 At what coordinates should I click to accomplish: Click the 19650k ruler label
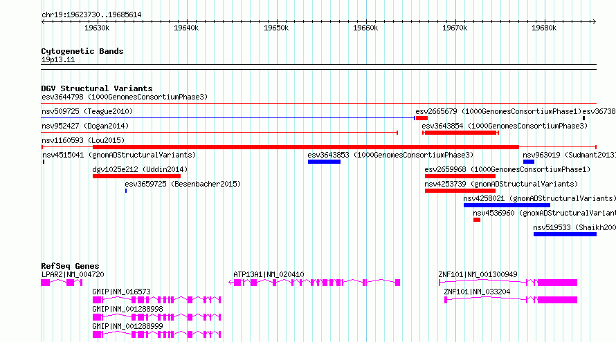point(276,28)
